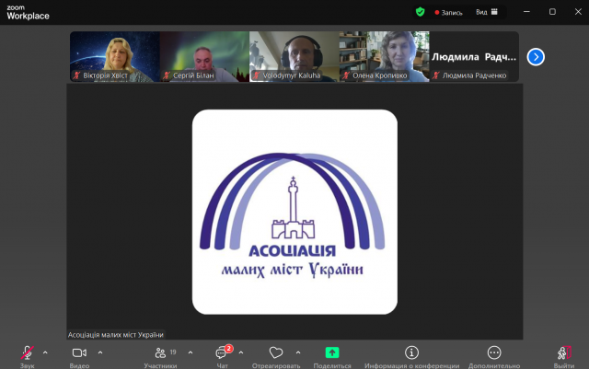The height and width of the screenshot is (369, 589).
Task: Click the Запись recording indicator
Action: pos(448,12)
